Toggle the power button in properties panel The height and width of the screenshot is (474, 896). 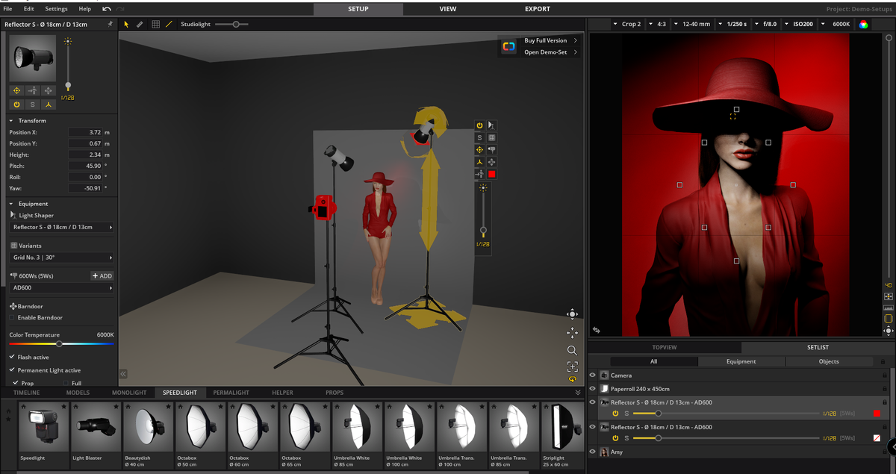pyautogui.click(x=16, y=105)
